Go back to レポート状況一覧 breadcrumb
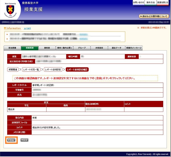 [31, 69]
